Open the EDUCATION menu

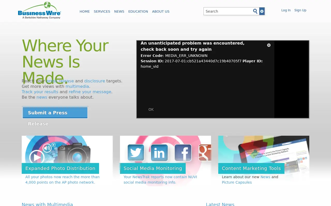138,12
